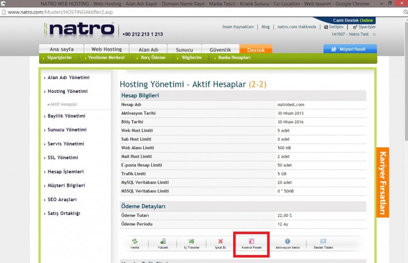This screenshot has width=408, height=263.
Task: Open the Blog link
Action: coord(265,27)
